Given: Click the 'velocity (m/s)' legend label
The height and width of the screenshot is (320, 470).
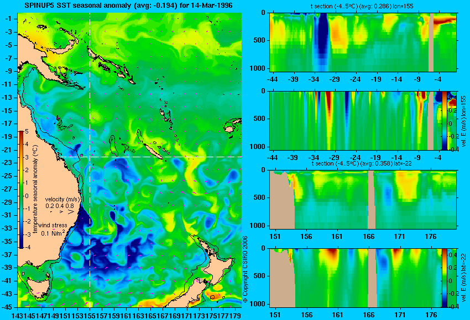Looking at the screenshot, I should click(63, 199).
